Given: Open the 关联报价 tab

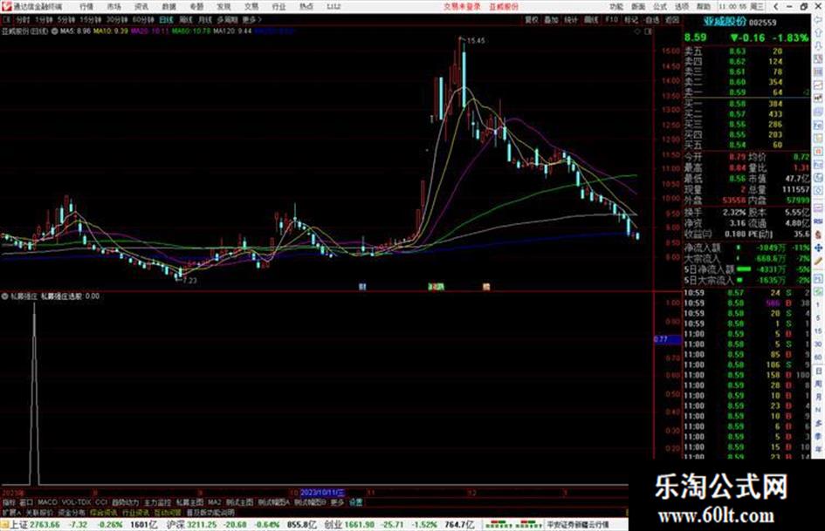Looking at the screenshot, I should click(x=39, y=512).
